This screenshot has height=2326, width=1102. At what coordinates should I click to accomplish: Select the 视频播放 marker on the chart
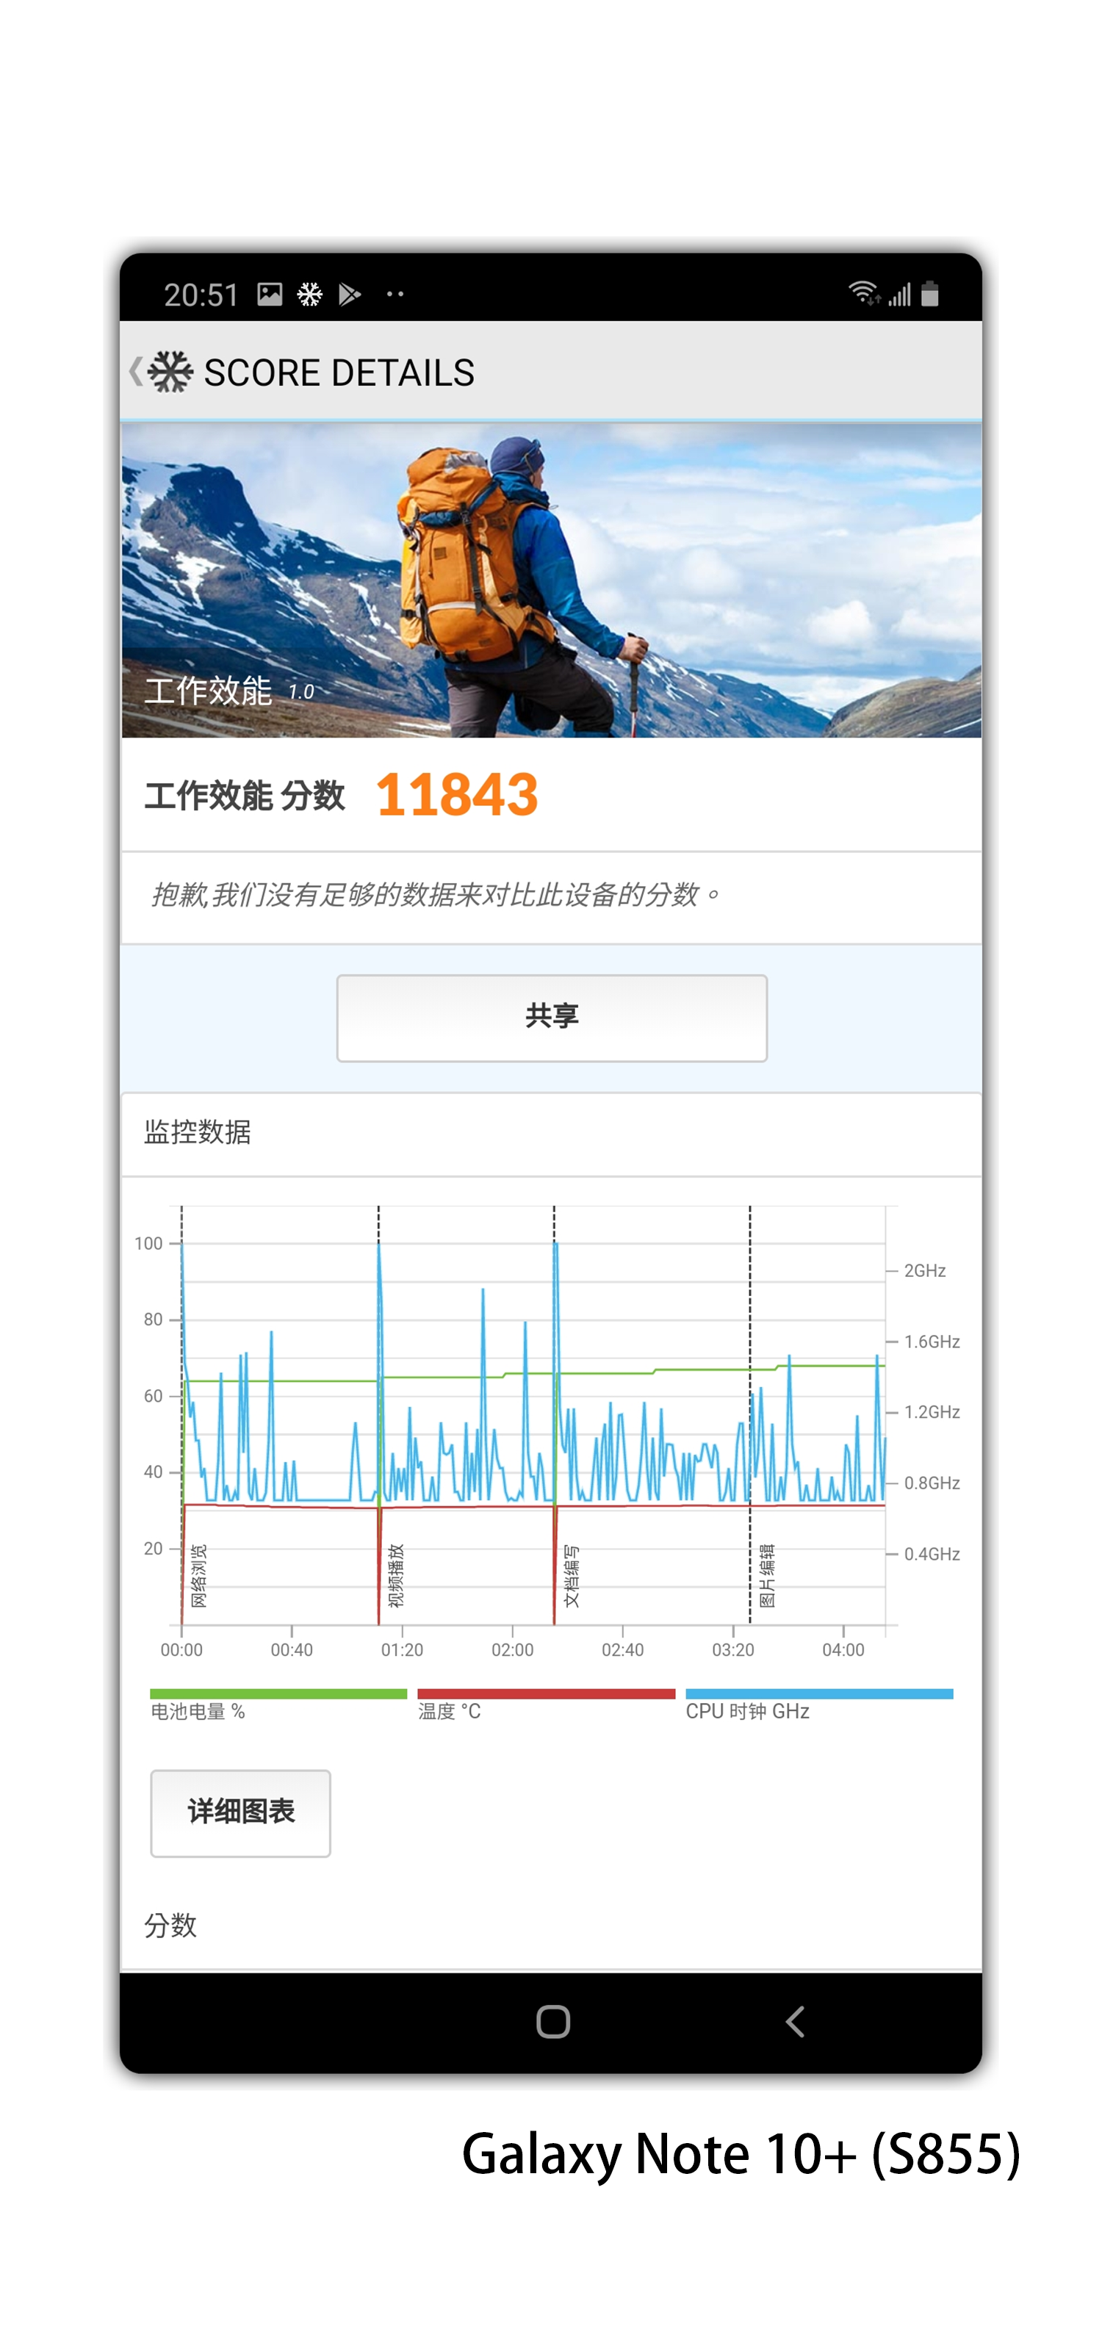396,1576
